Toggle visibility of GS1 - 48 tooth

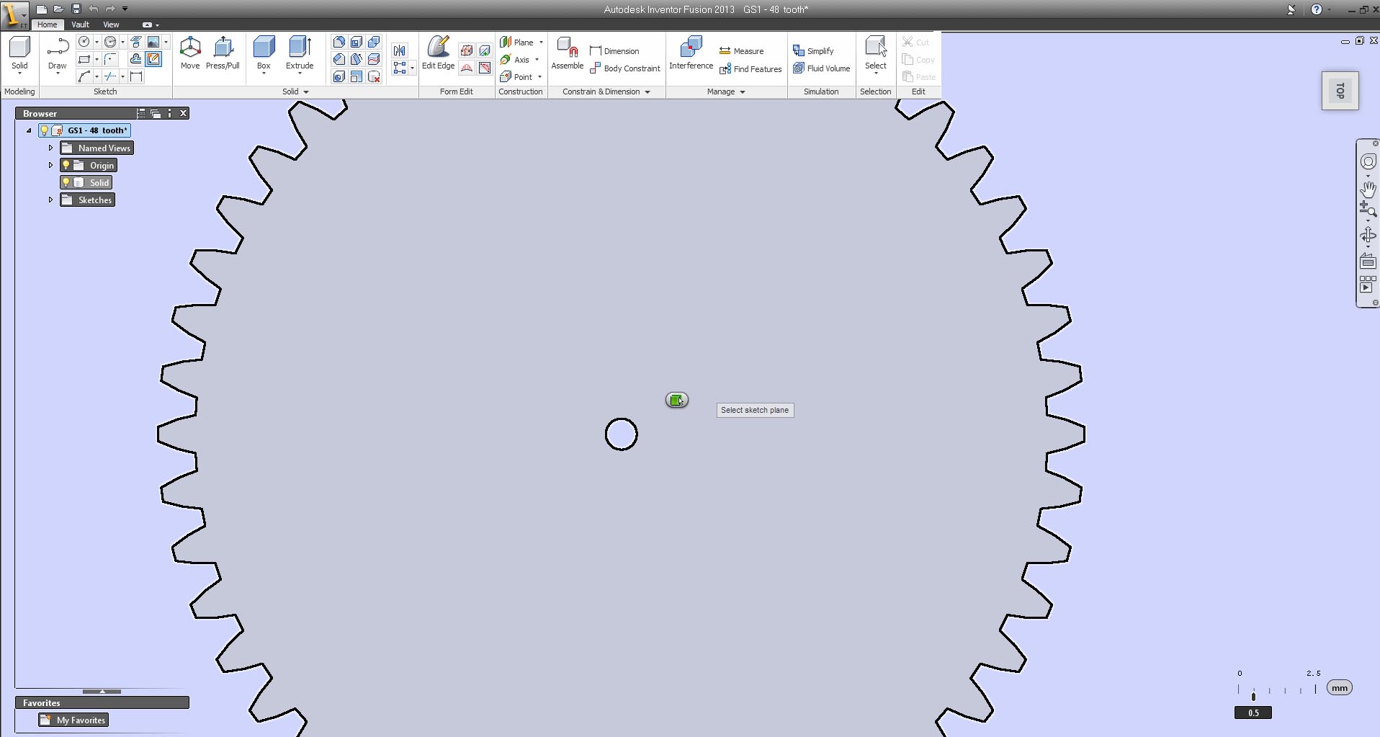tap(44, 130)
